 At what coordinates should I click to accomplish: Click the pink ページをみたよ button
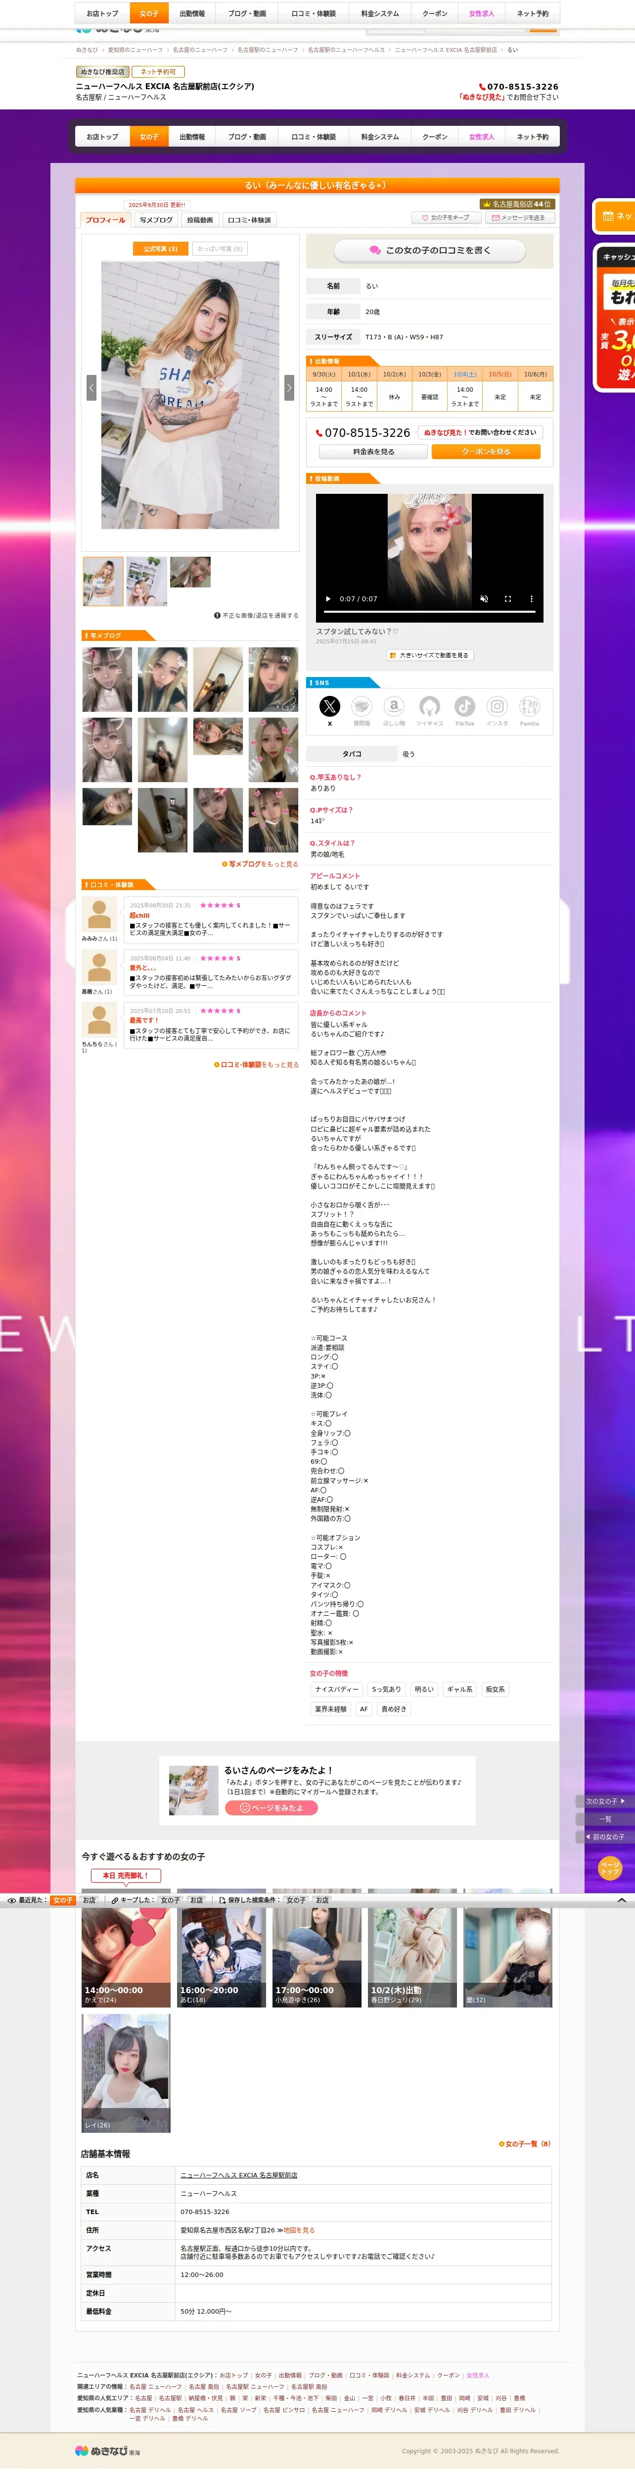click(272, 1808)
